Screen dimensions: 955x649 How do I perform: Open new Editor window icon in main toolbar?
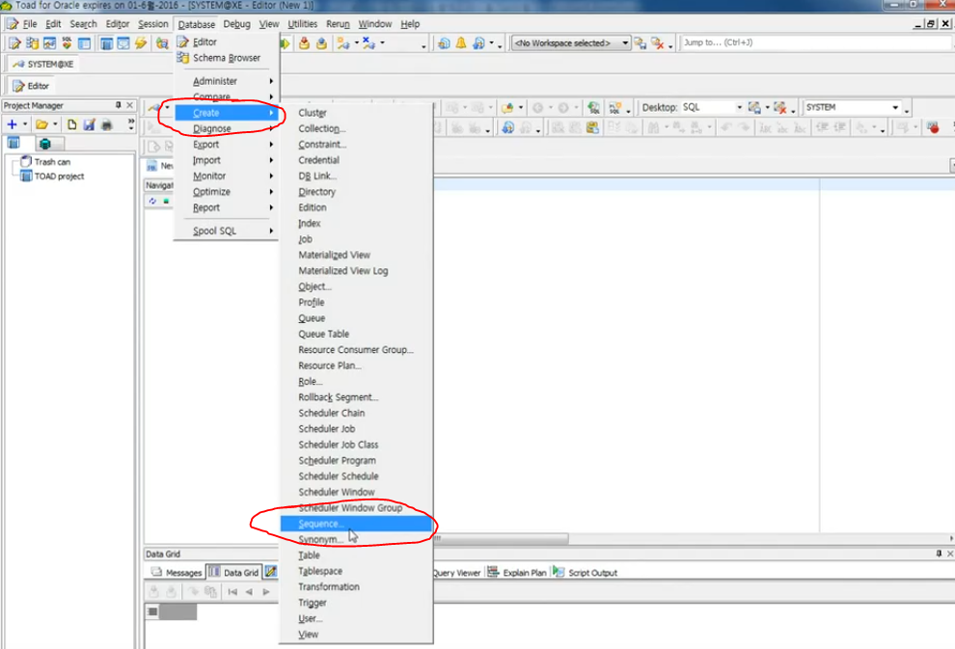click(x=14, y=43)
